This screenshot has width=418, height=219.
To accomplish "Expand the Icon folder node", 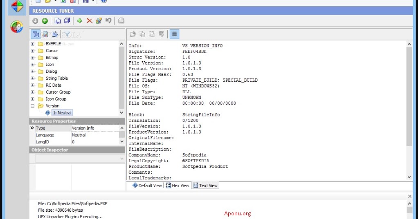I will point(33,65).
